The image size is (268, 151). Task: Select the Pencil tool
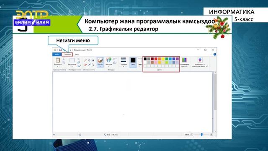click(85, 60)
